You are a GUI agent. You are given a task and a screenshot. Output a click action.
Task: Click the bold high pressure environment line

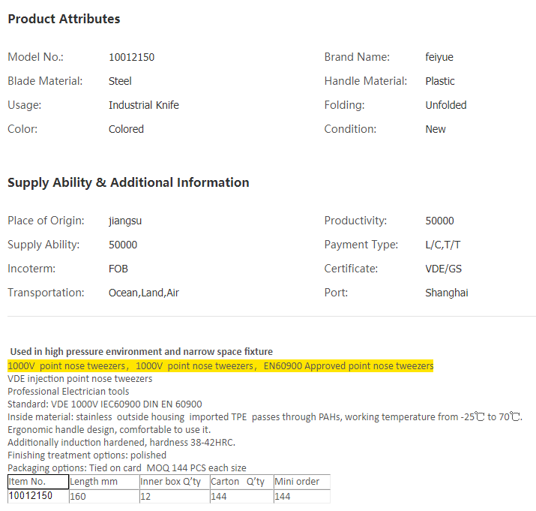142,351
